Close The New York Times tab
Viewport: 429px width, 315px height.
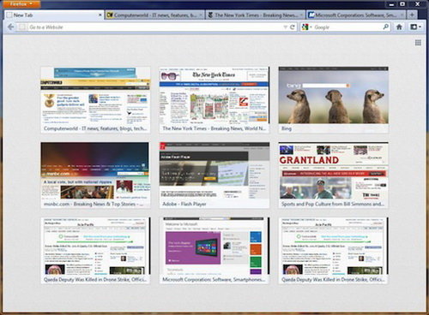(301, 15)
